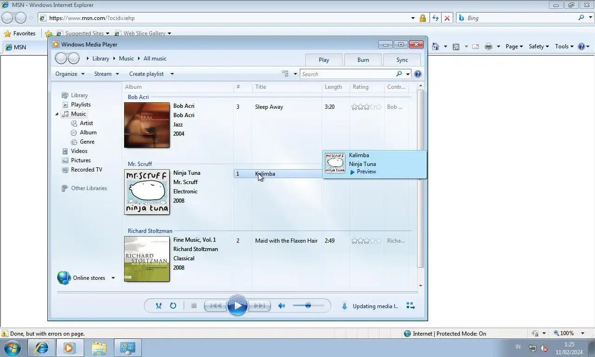Expand the Online stores dropdown arrow

tap(113, 278)
